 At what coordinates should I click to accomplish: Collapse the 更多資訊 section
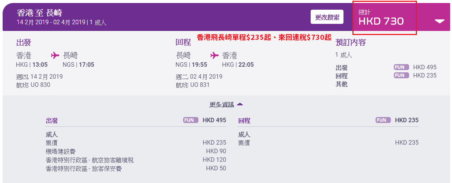click(226, 105)
